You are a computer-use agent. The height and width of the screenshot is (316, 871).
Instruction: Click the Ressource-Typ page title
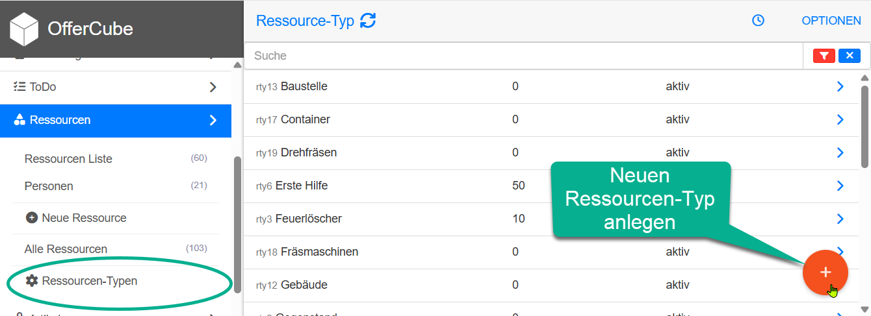tap(305, 21)
